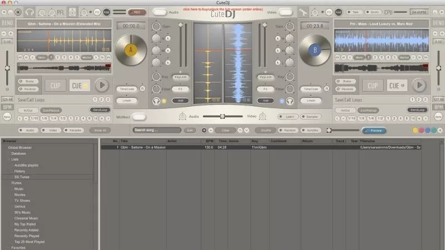Open History in the browser tree
Screen dimensions: 445x250
19,171
